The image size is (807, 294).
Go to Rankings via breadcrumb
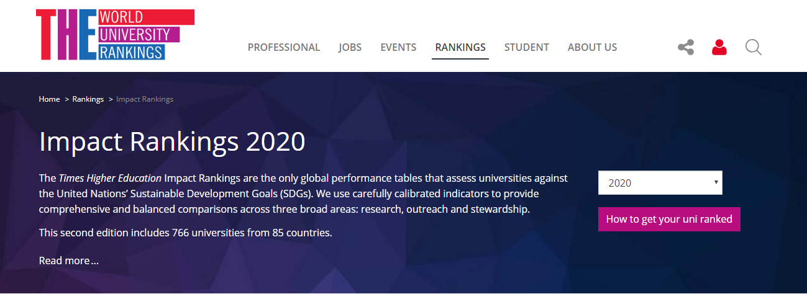pos(88,99)
